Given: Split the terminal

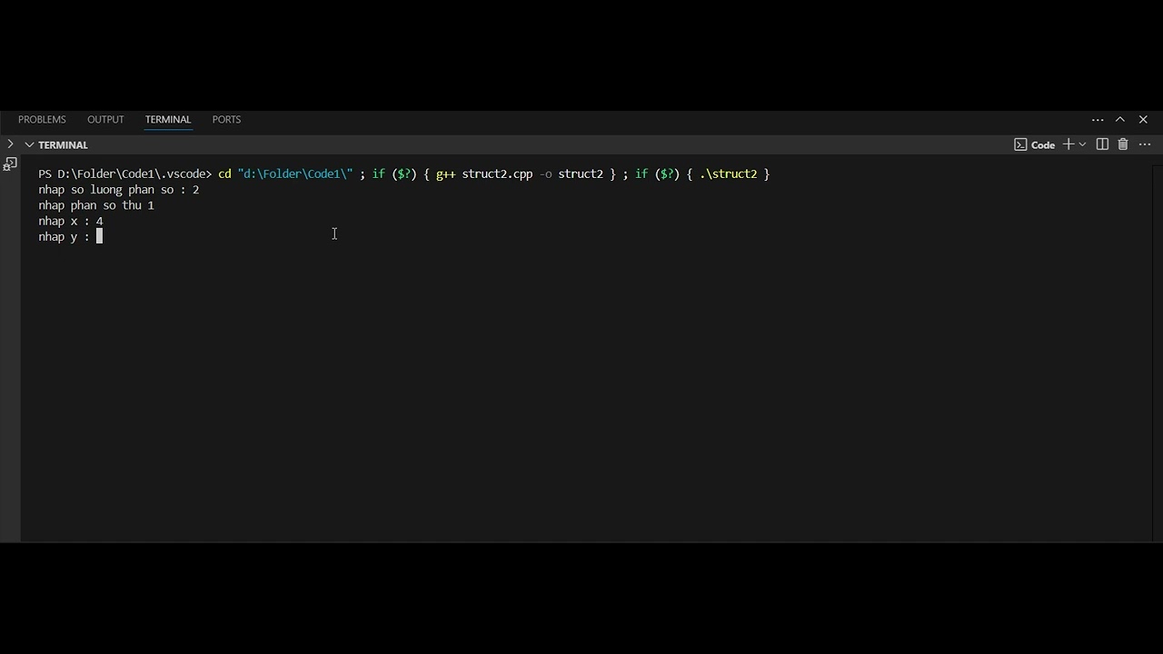Looking at the screenshot, I should click(1102, 144).
